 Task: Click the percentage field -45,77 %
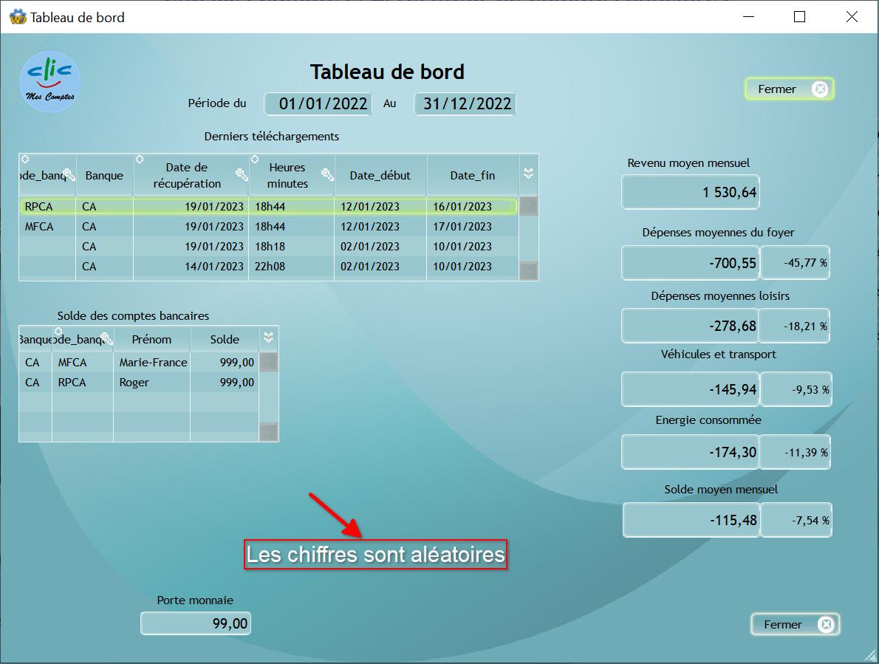pyautogui.click(x=795, y=262)
